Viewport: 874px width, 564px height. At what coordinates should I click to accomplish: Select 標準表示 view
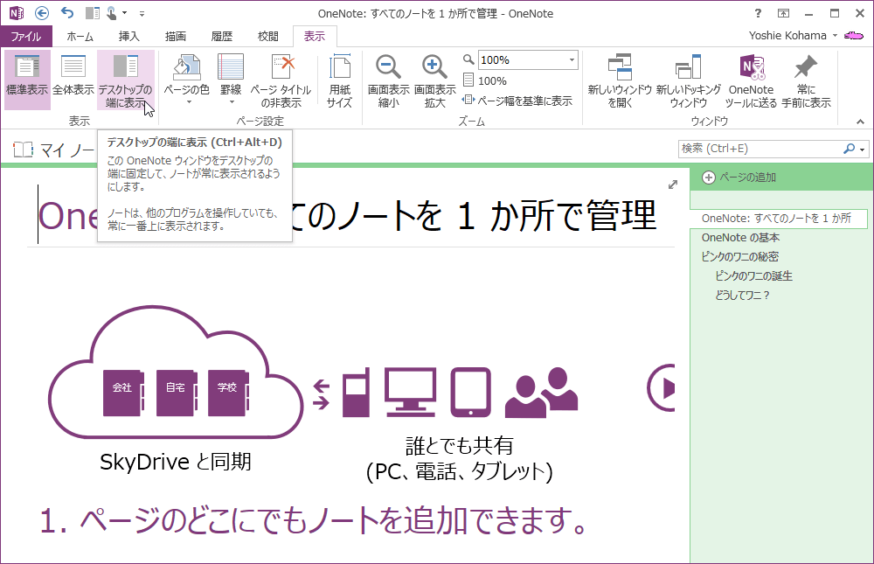coord(27,80)
